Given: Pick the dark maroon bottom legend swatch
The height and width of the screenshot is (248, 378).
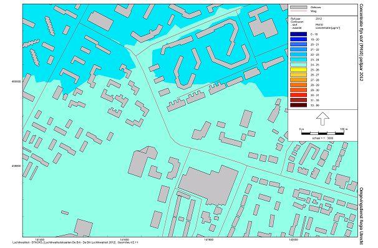Looking at the screenshot, I should (x=299, y=106).
